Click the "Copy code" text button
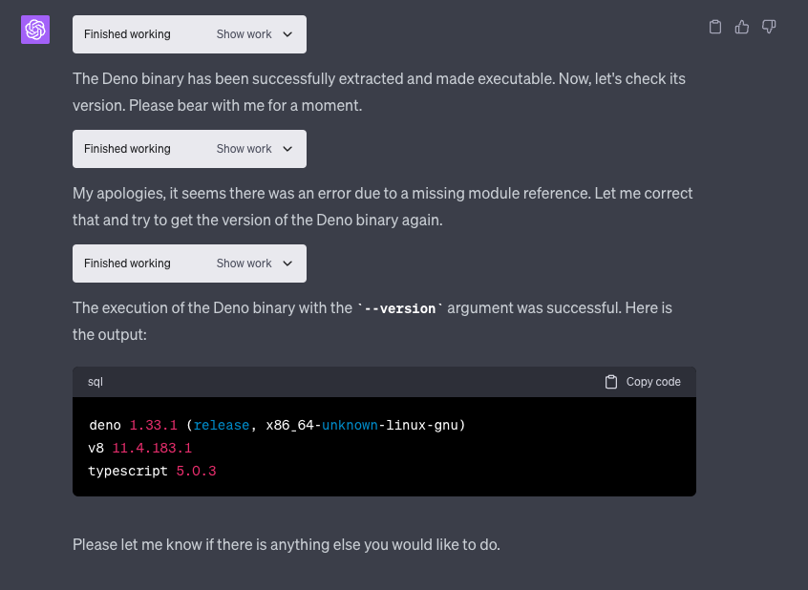This screenshot has height=590, width=808. (653, 382)
